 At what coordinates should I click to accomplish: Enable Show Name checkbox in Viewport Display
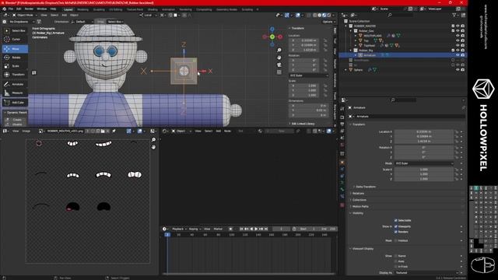point(396,256)
